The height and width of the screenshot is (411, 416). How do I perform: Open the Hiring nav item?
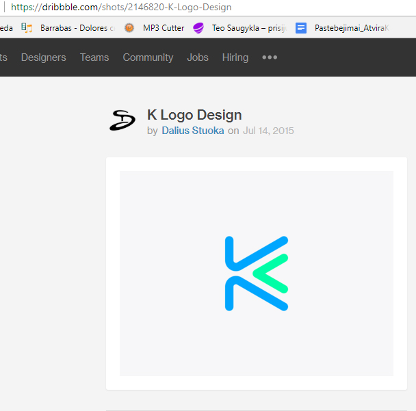(x=235, y=57)
